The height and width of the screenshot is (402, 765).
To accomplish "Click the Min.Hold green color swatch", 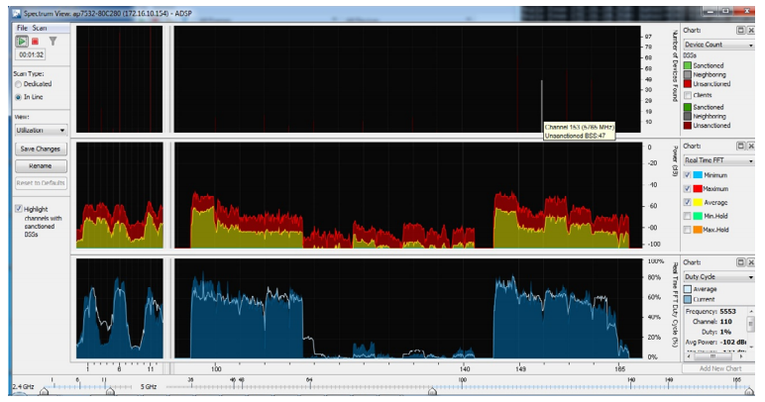I will click(x=698, y=216).
